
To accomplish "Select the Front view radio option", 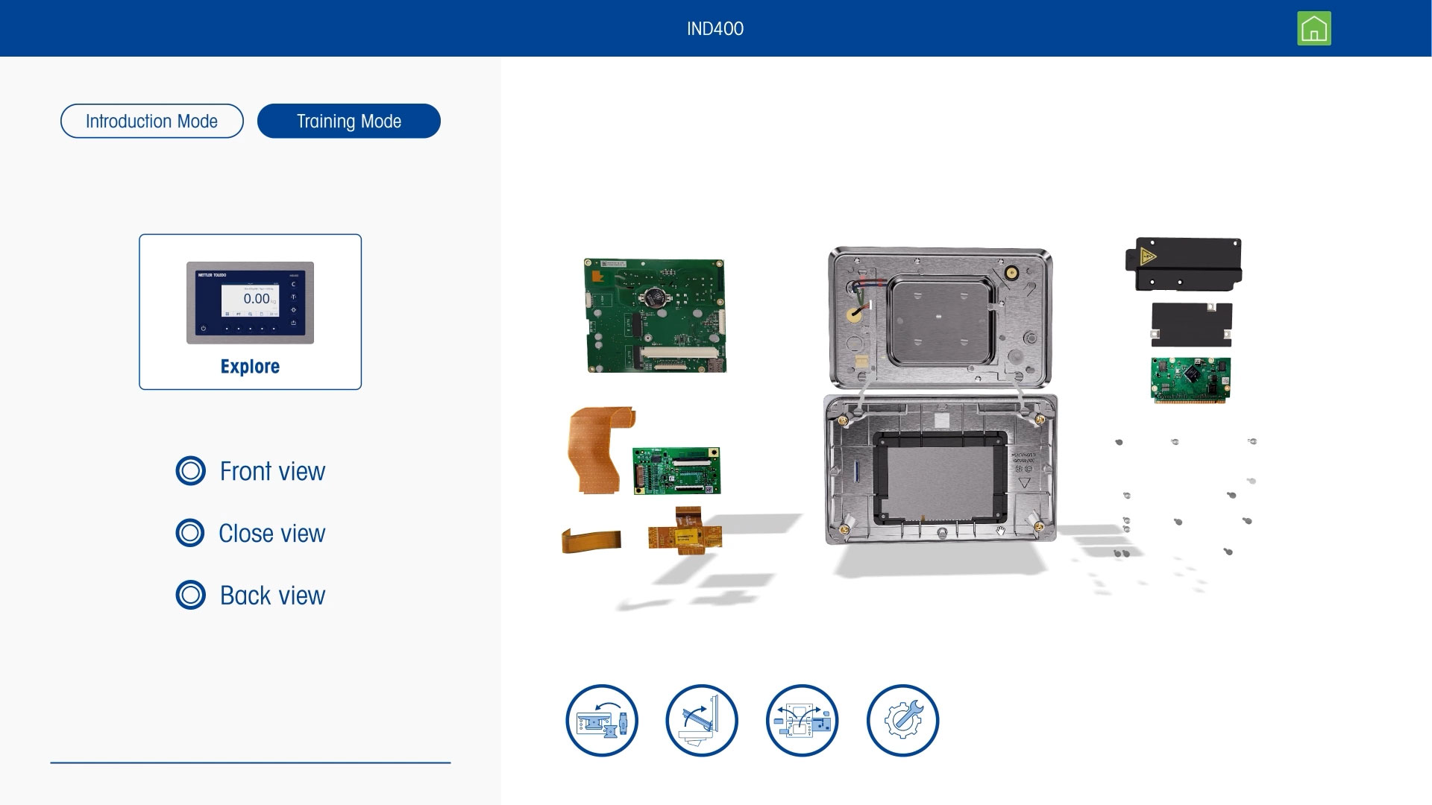I will pos(191,471).
